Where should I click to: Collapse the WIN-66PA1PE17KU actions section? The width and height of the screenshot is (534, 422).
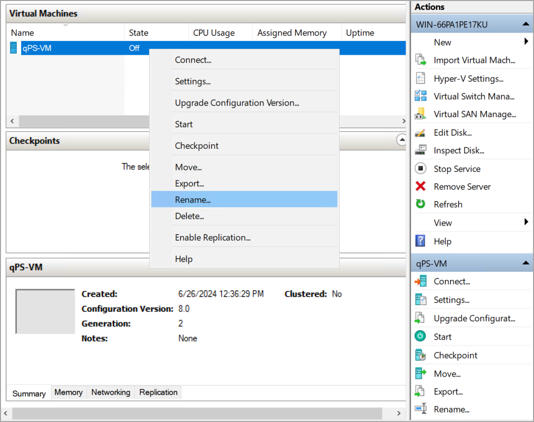526,23
